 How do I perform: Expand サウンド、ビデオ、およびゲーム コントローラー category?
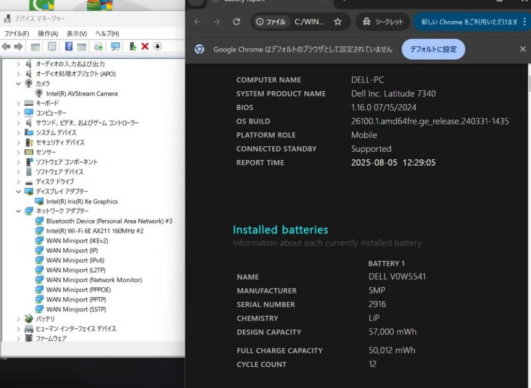click(19, 123)
